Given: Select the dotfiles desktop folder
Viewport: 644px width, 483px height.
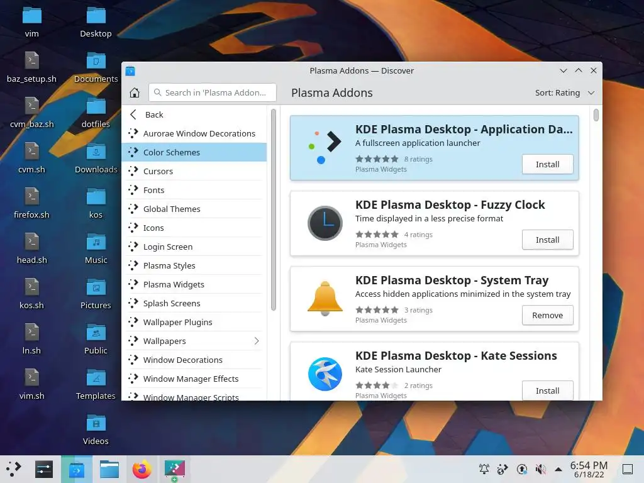Looking at the screenshot, I should pos(96,113).
